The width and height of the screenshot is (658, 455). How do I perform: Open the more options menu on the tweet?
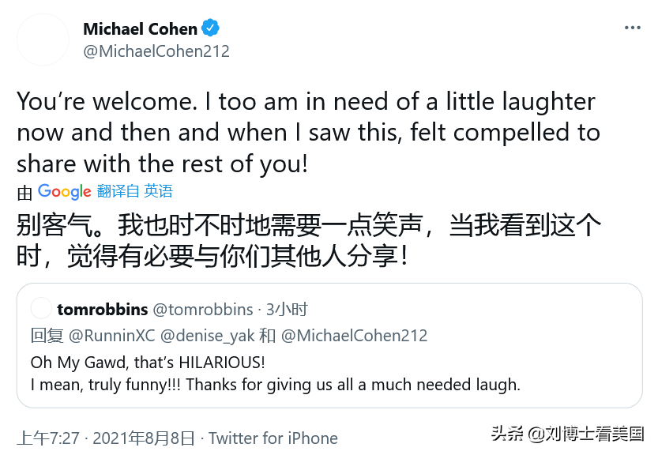coord(631,28)
